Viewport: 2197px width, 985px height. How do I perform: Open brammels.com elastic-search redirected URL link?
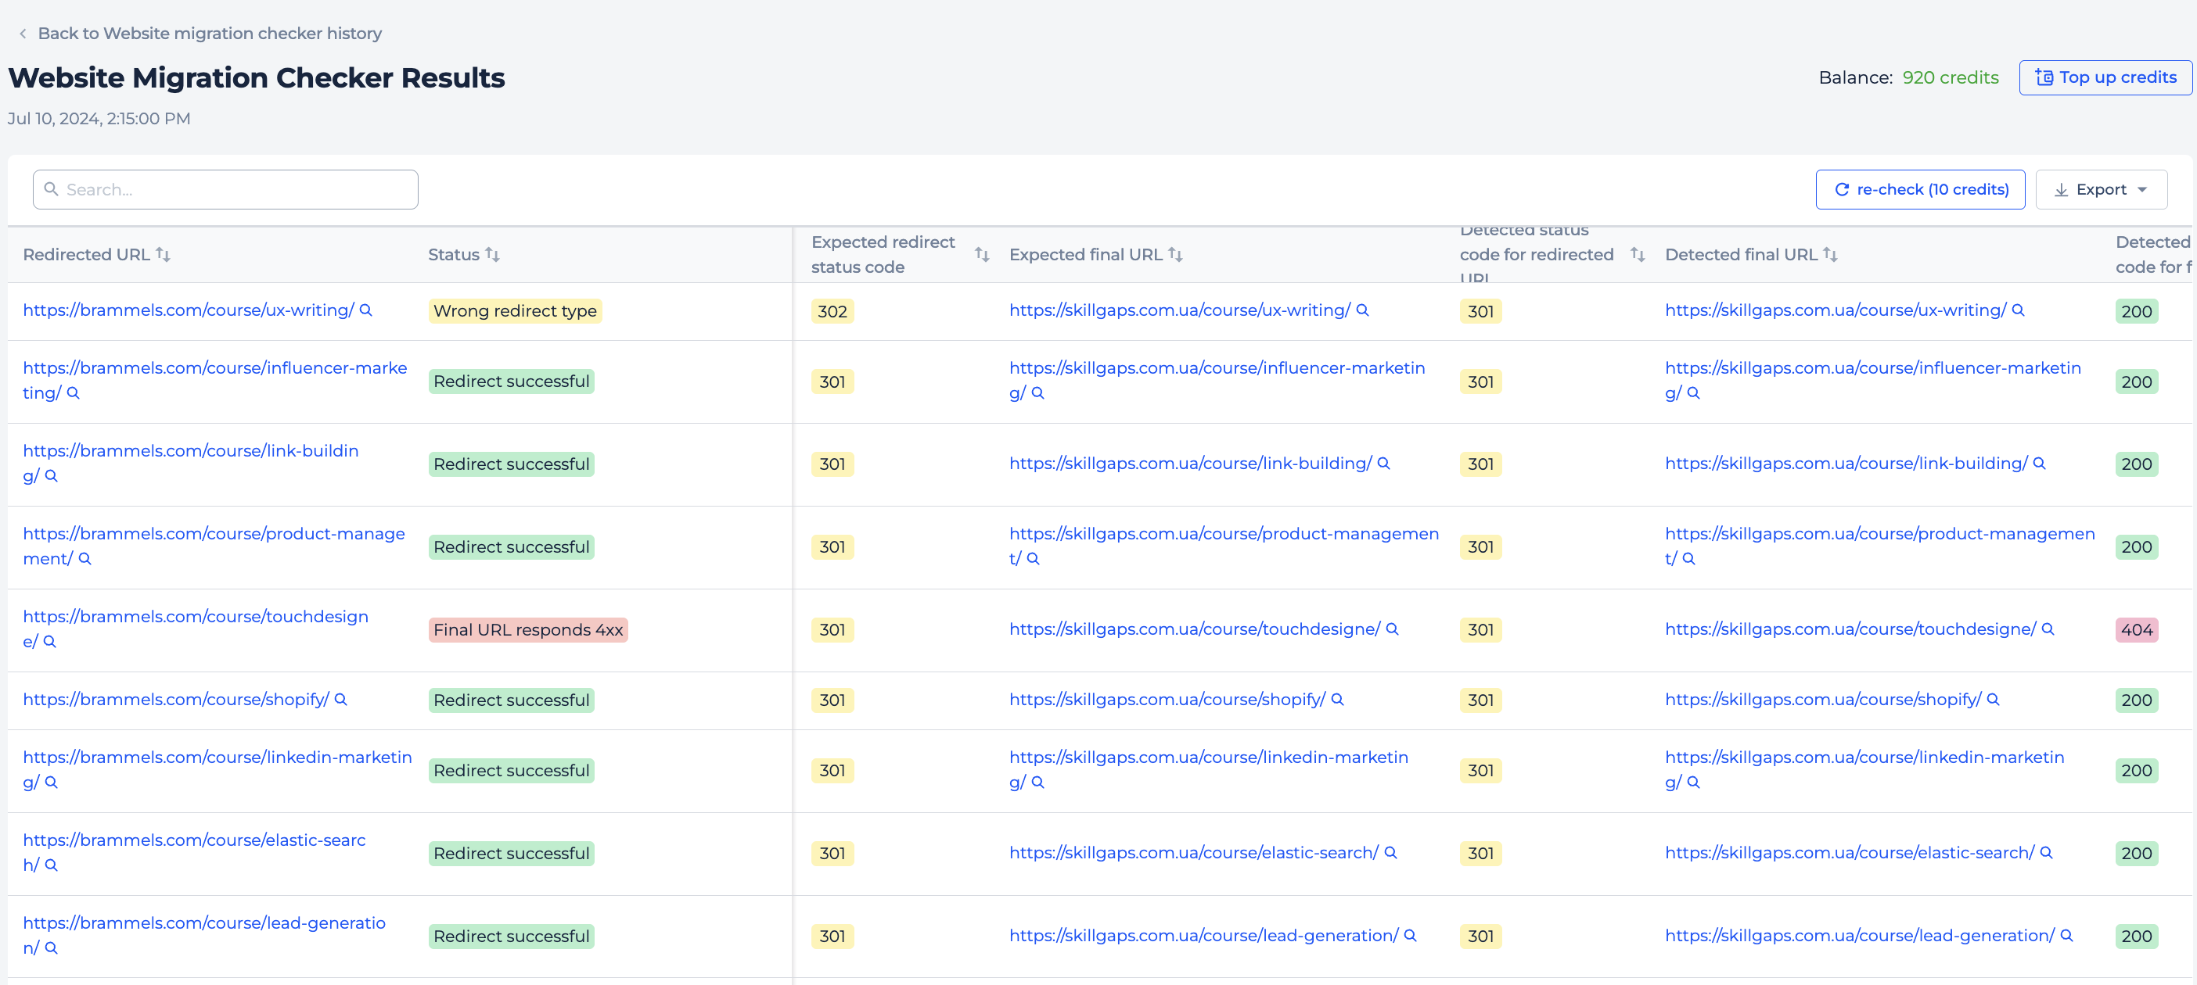pos(195,852)
